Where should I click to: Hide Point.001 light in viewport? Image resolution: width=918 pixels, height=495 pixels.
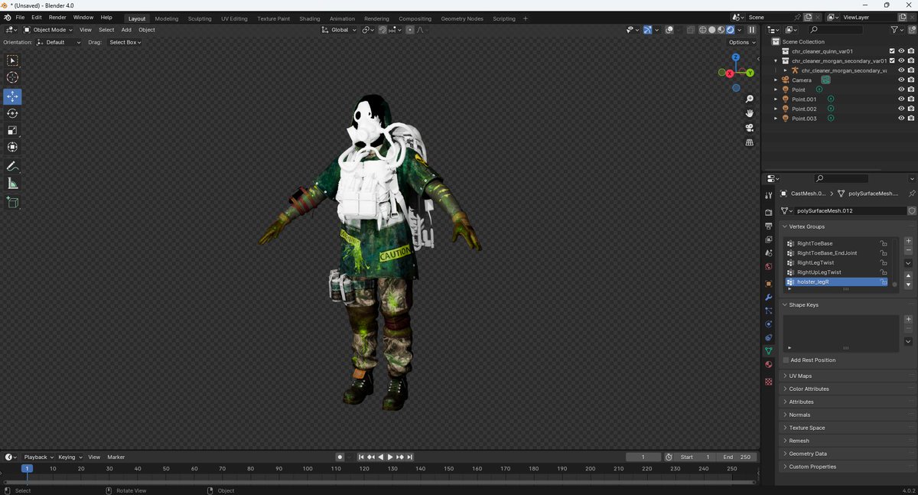[901, 99]
